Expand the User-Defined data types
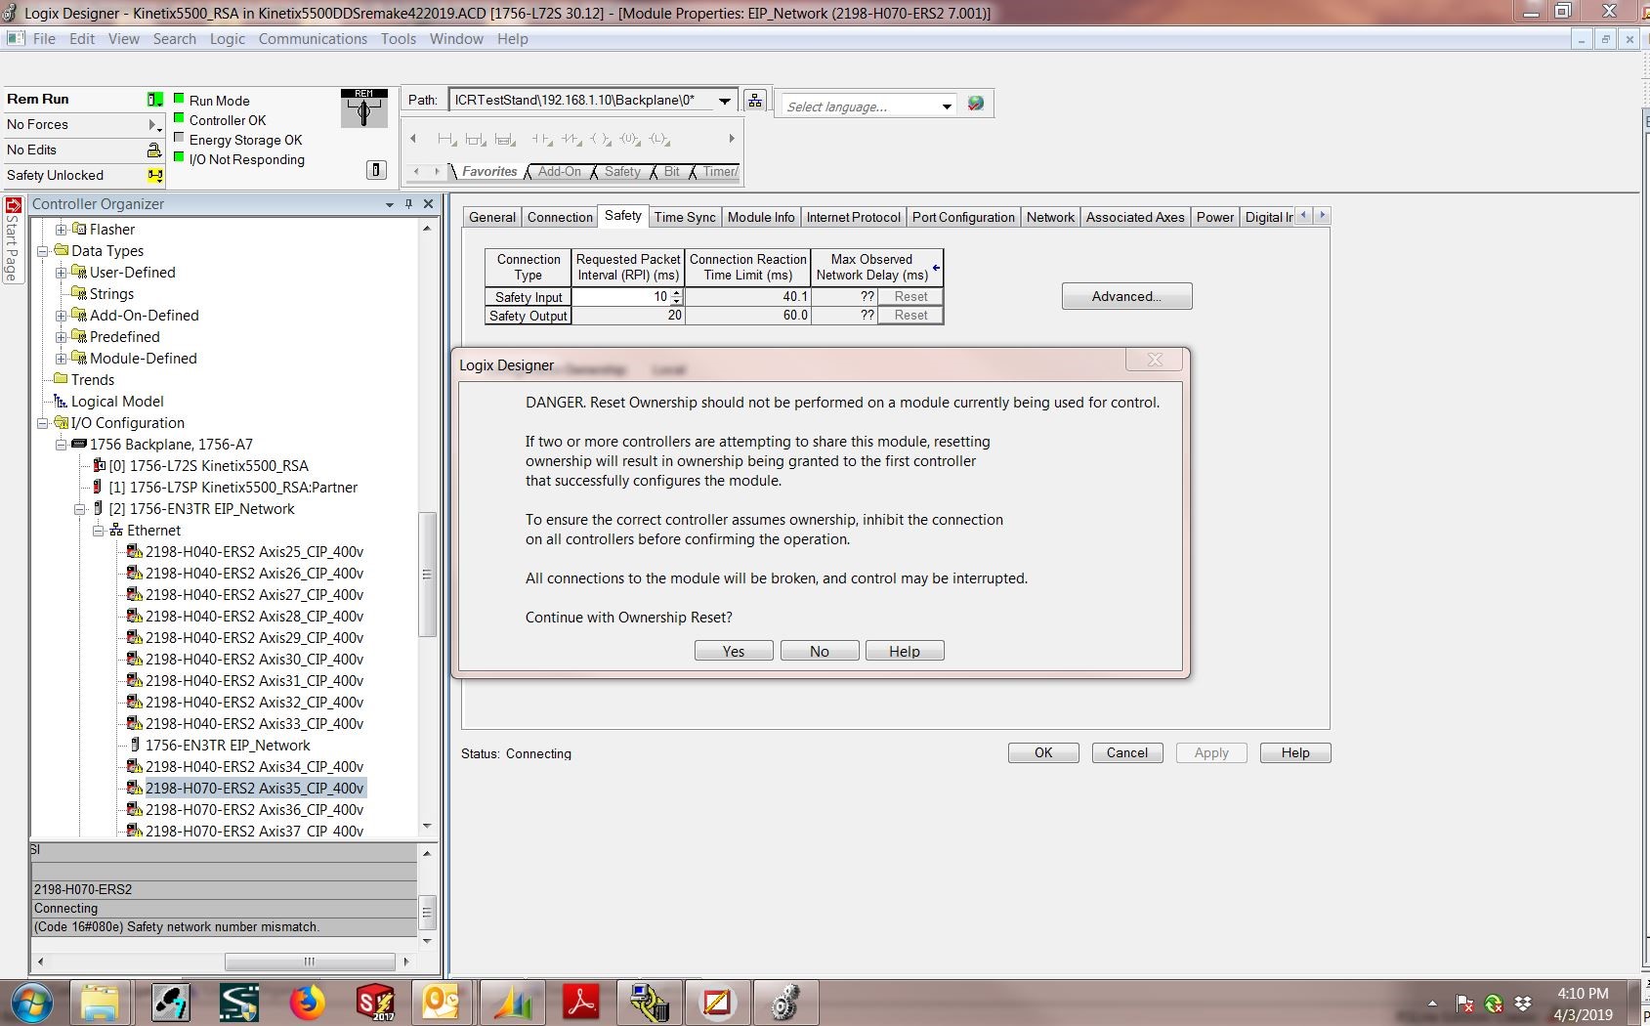 coord(62,273)
